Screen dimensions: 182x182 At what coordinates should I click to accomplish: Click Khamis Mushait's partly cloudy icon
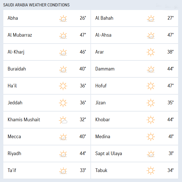pyautogui.click(x=63, y=120)
